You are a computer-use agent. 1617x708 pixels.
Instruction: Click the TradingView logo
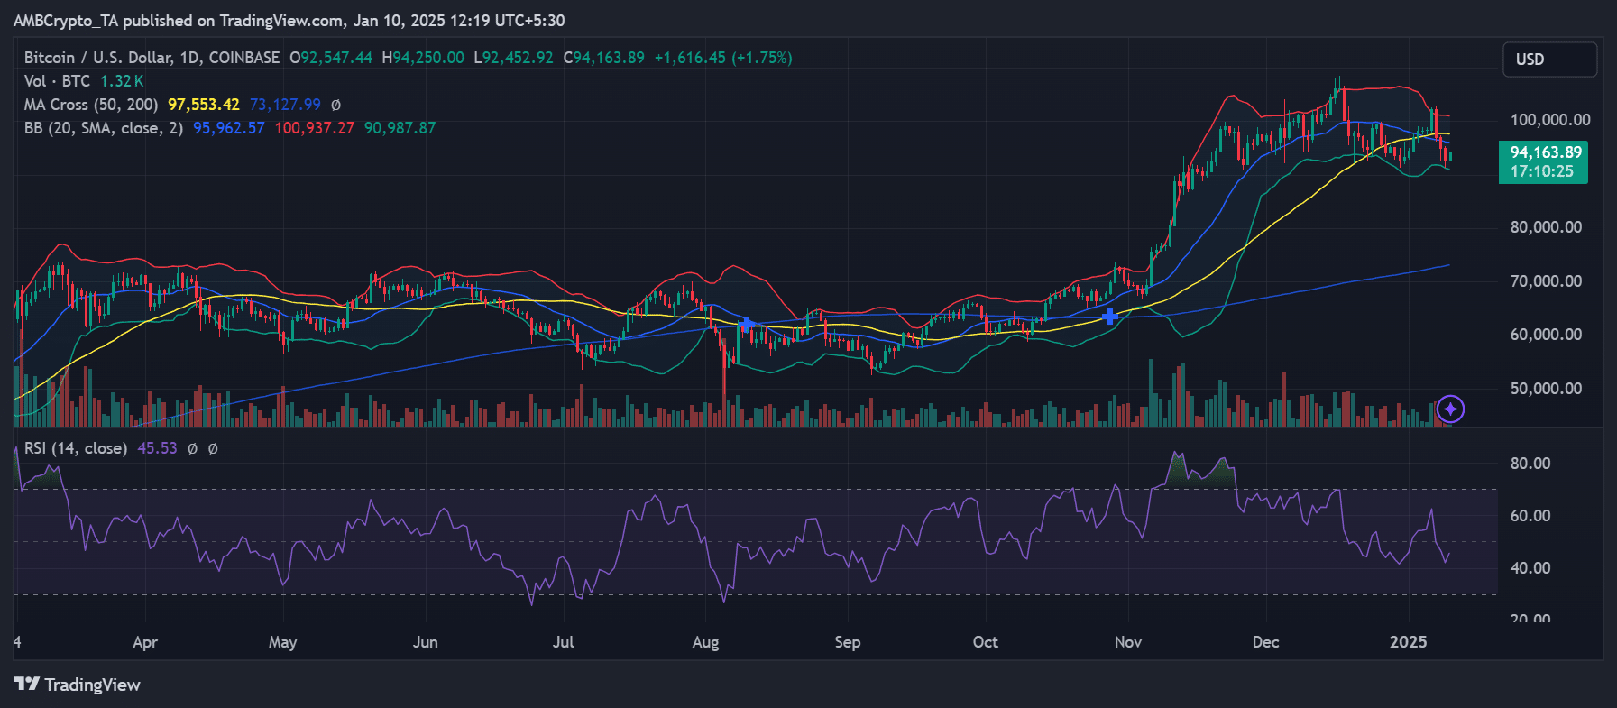coord(78,685)
